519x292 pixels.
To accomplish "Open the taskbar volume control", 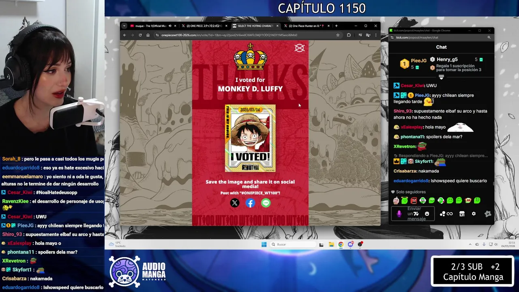I will pyautogui.click(x=496, y=245).
